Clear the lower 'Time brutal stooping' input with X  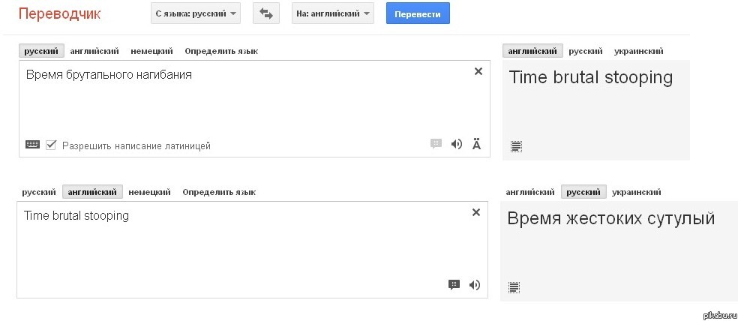click(x=476, y=212)
